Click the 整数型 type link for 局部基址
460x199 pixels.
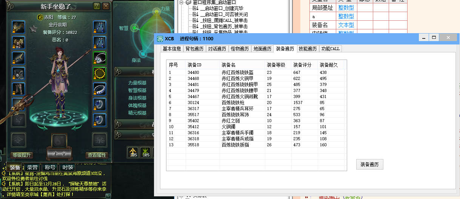[x=346, y=7]
